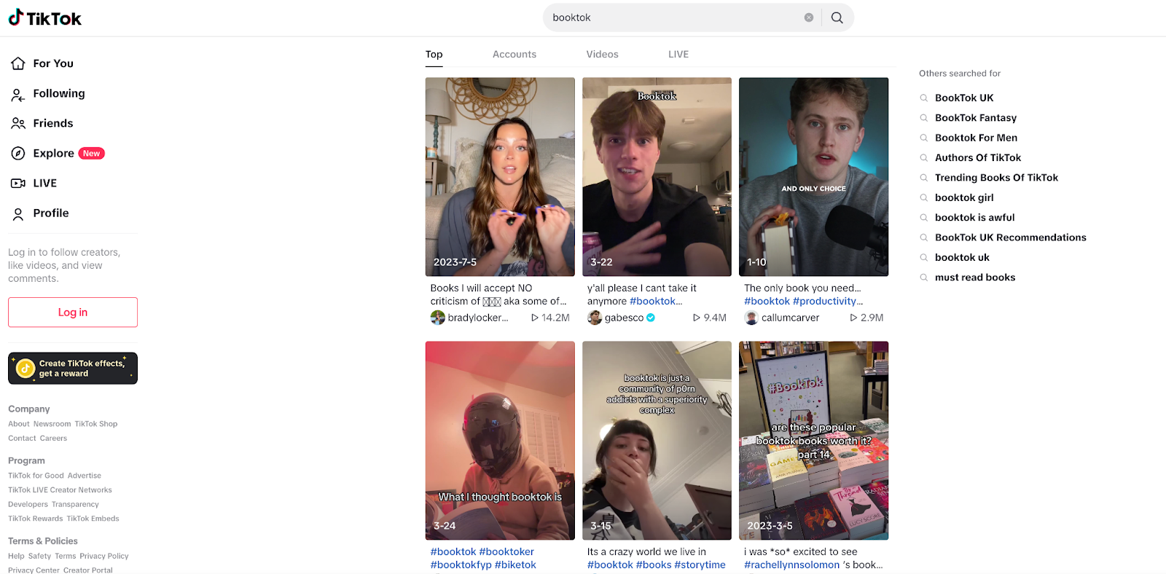Play the bradylocker video dated 2023-7-5

(500, 177)
